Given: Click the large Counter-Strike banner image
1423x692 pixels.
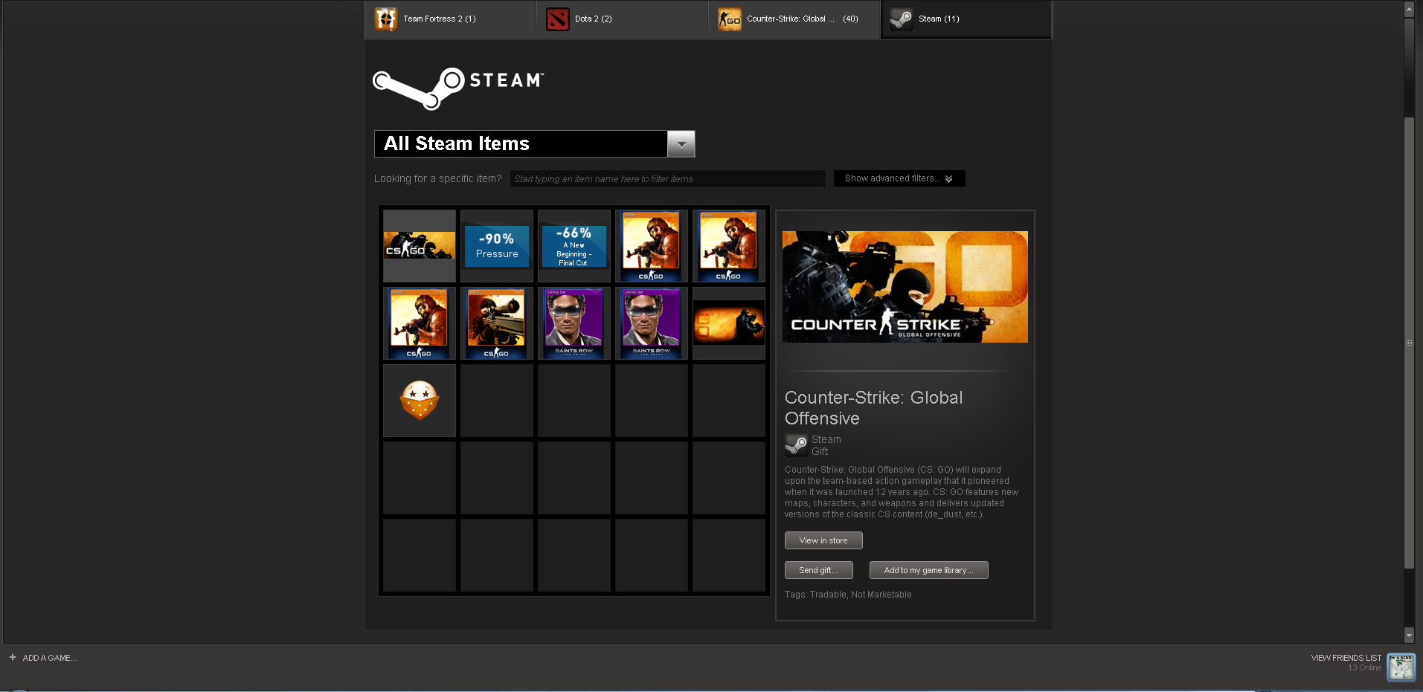Looking at the screenshot, I should 905,287.
